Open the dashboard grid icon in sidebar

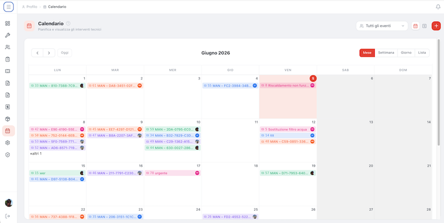(x=8, y=23)
